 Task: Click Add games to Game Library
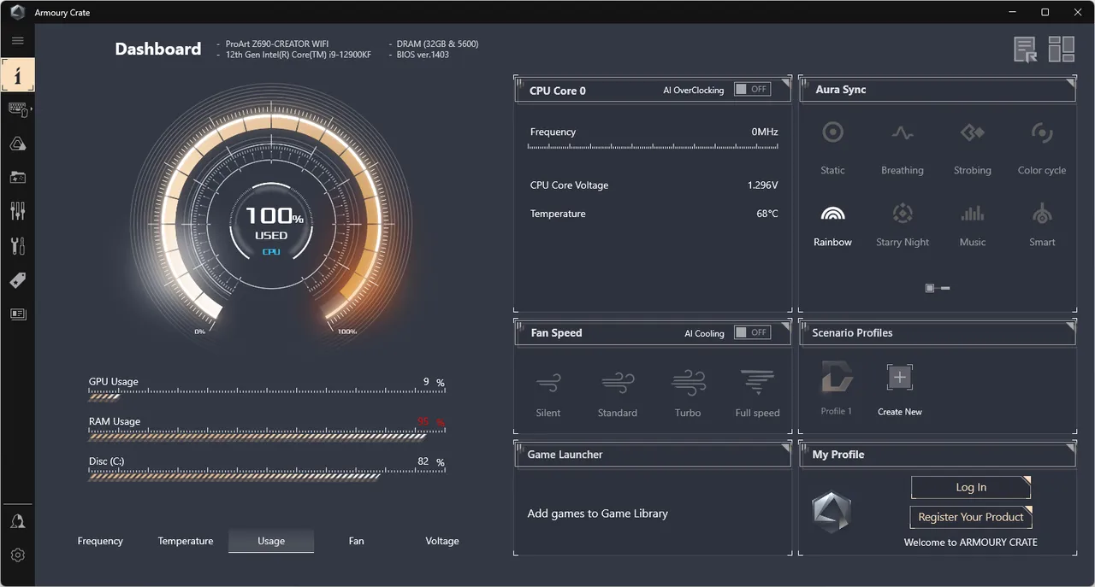click(x=598, y=514)
